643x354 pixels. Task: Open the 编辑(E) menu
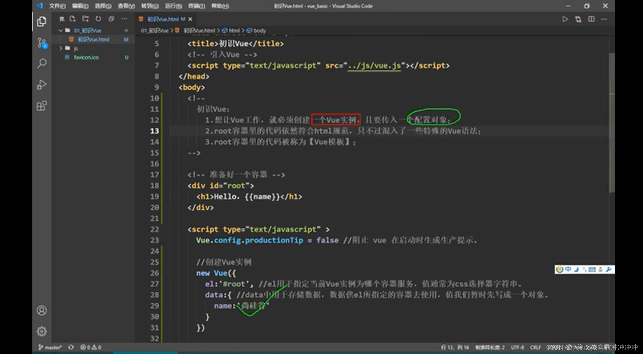pyautogui.click(x=80, y=6)
